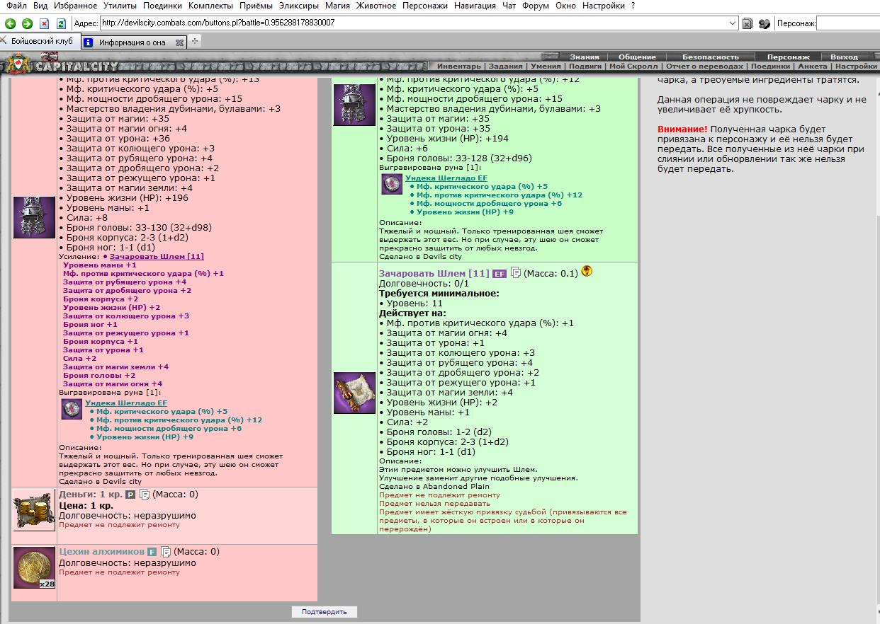This screenshot has width=880, height=624.
Task: Open the Безопасность section tab
Action: click(711, 57)
